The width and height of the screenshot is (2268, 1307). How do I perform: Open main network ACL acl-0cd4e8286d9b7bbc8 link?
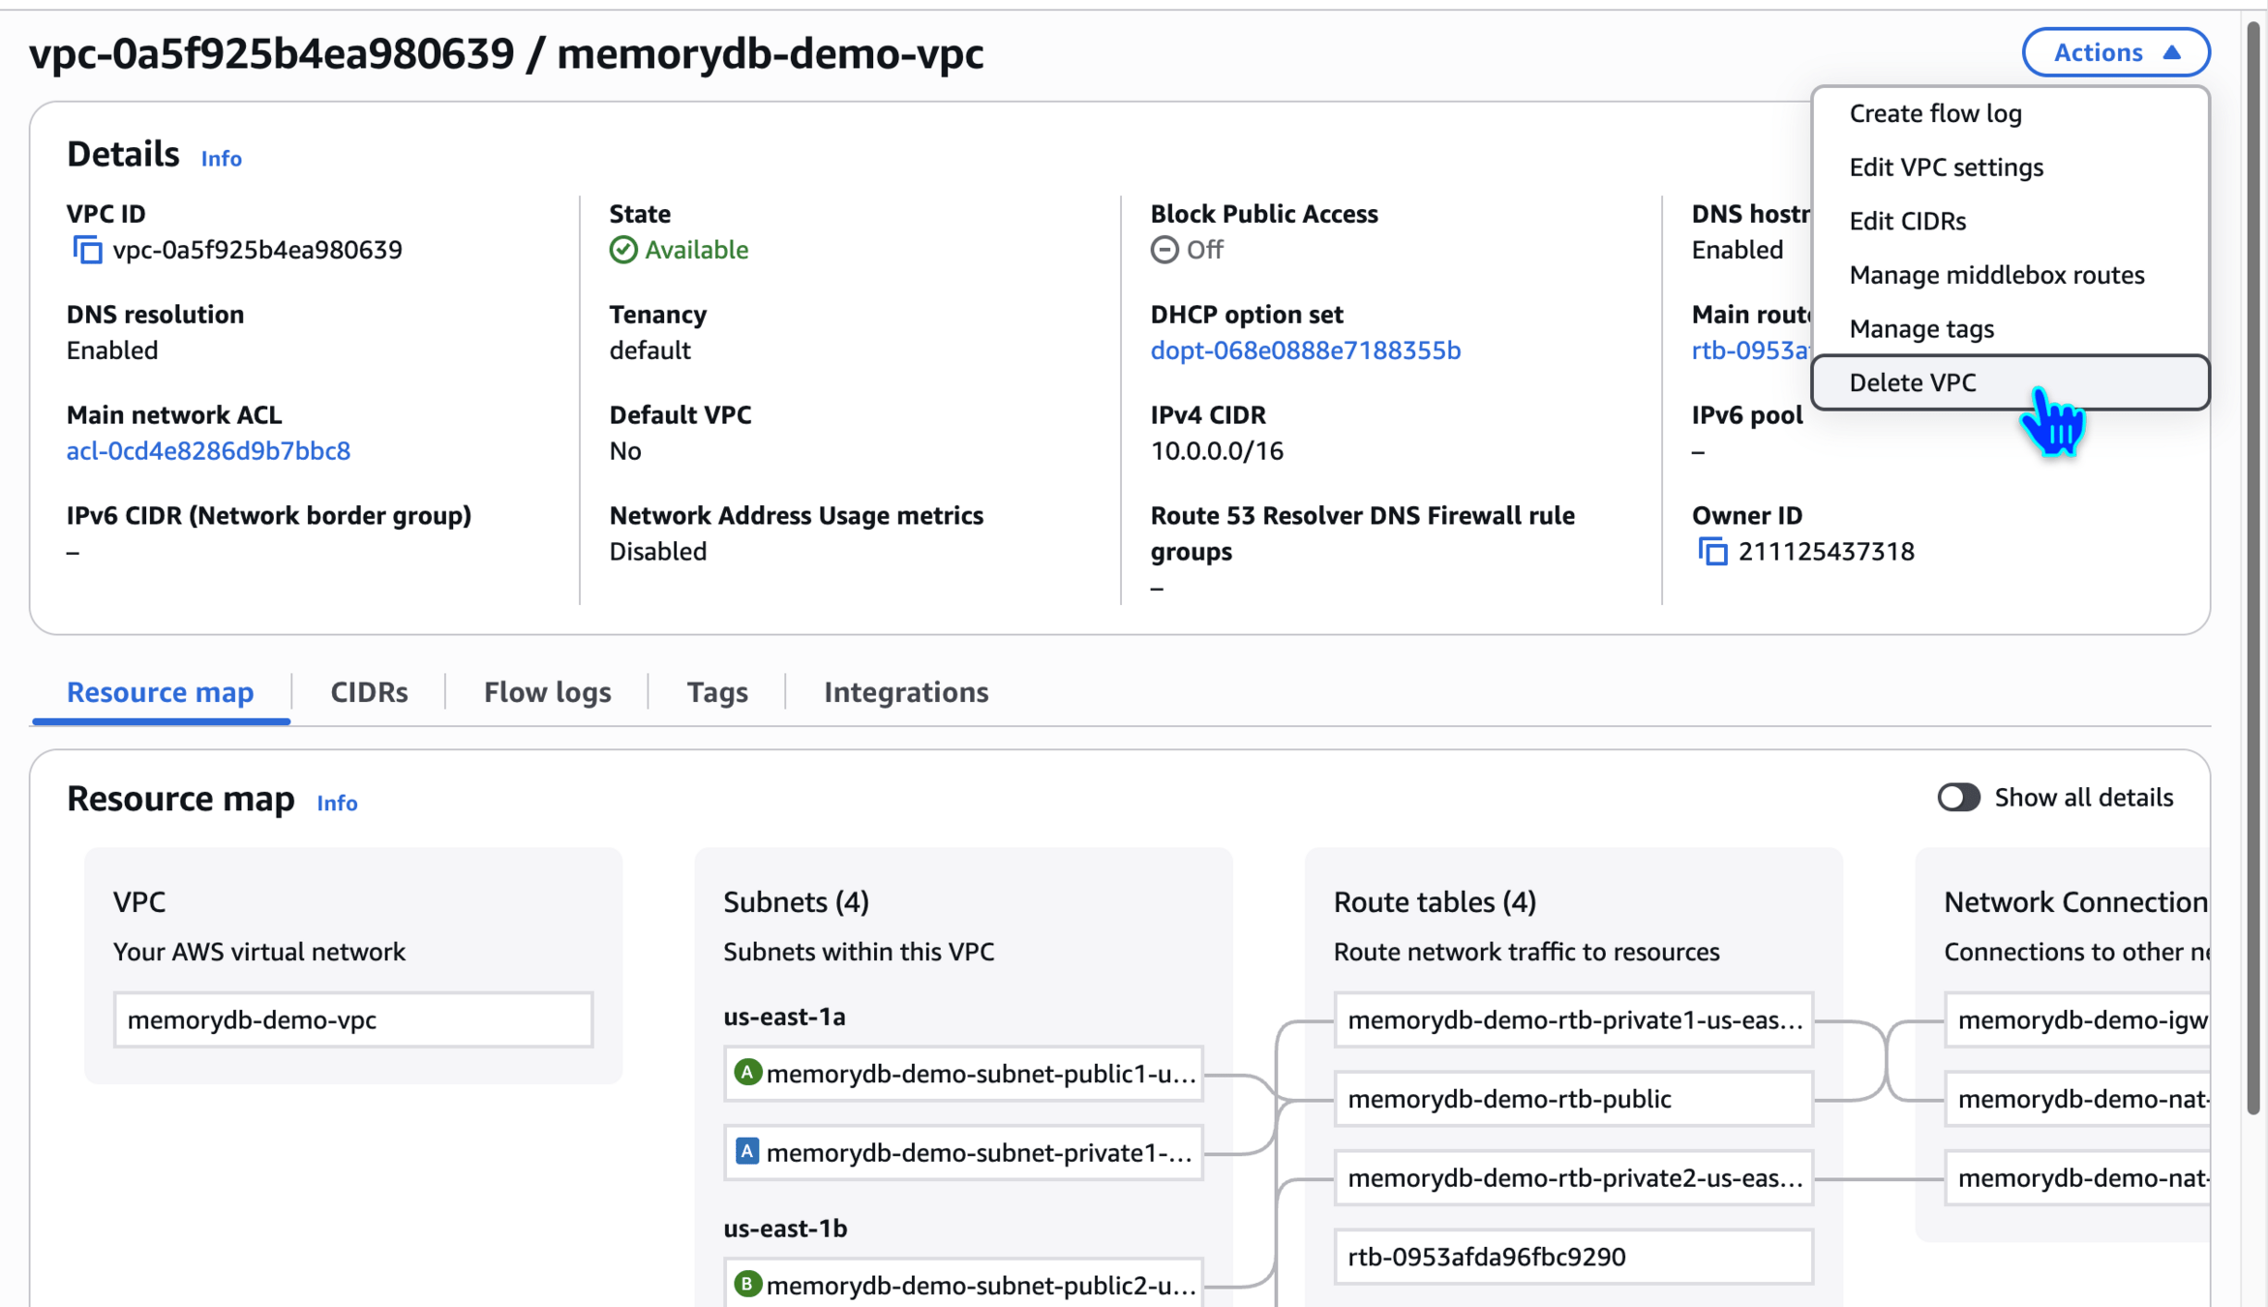pos(208,451)
